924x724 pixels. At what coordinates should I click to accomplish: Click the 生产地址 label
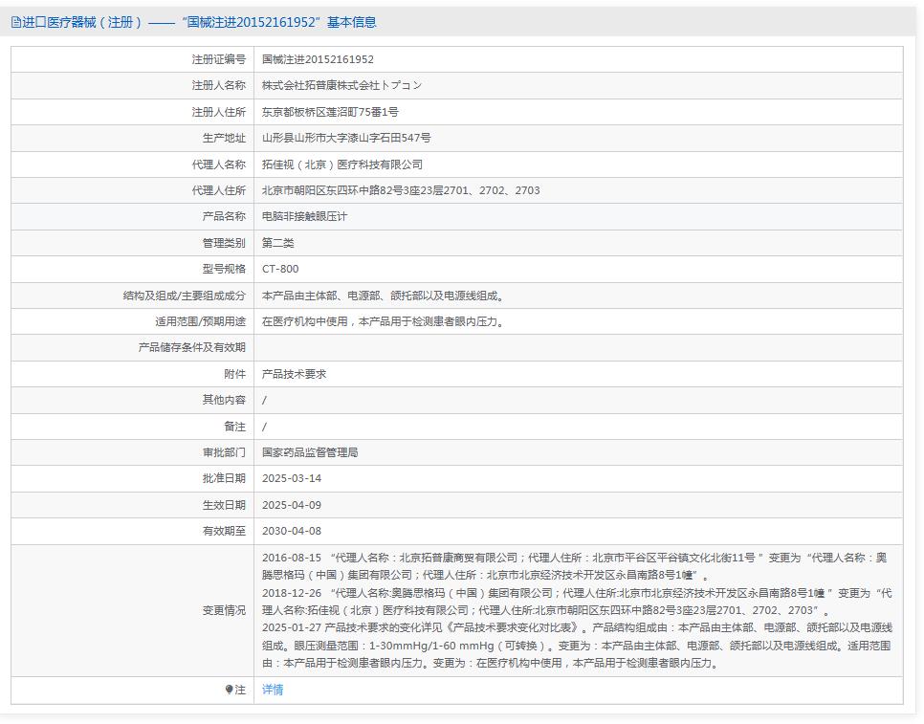coord(223,138)
